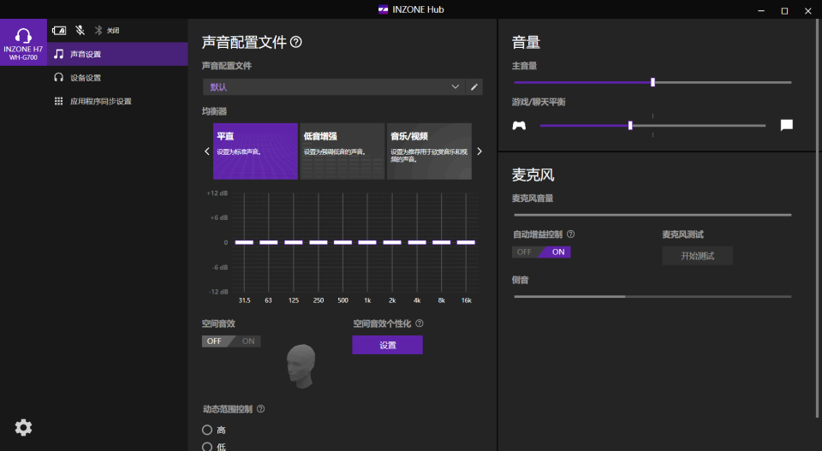This screenshot has height=451, width=822.
Task: Click the 麦克风 section heading
Action: coord(533,175)
